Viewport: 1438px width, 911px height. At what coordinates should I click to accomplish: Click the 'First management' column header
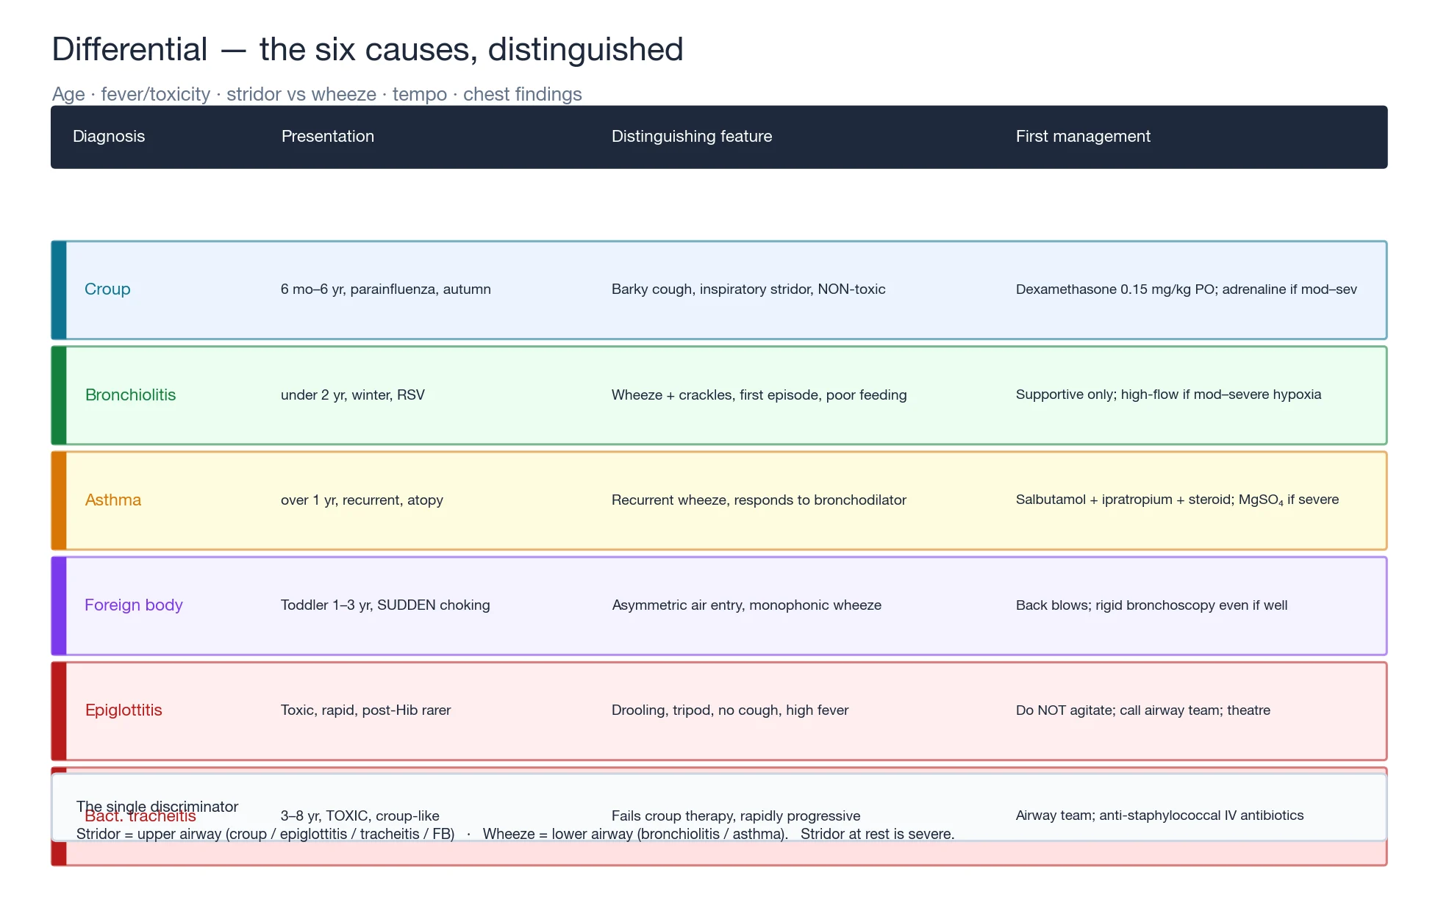tap(1083, 137)
